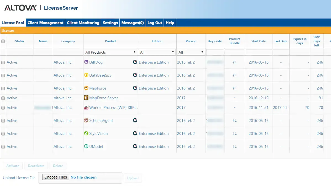The width and height of the screenshot is (331, 186).
Task: Click the UModel product icon
Action: [x=86, y=146]
